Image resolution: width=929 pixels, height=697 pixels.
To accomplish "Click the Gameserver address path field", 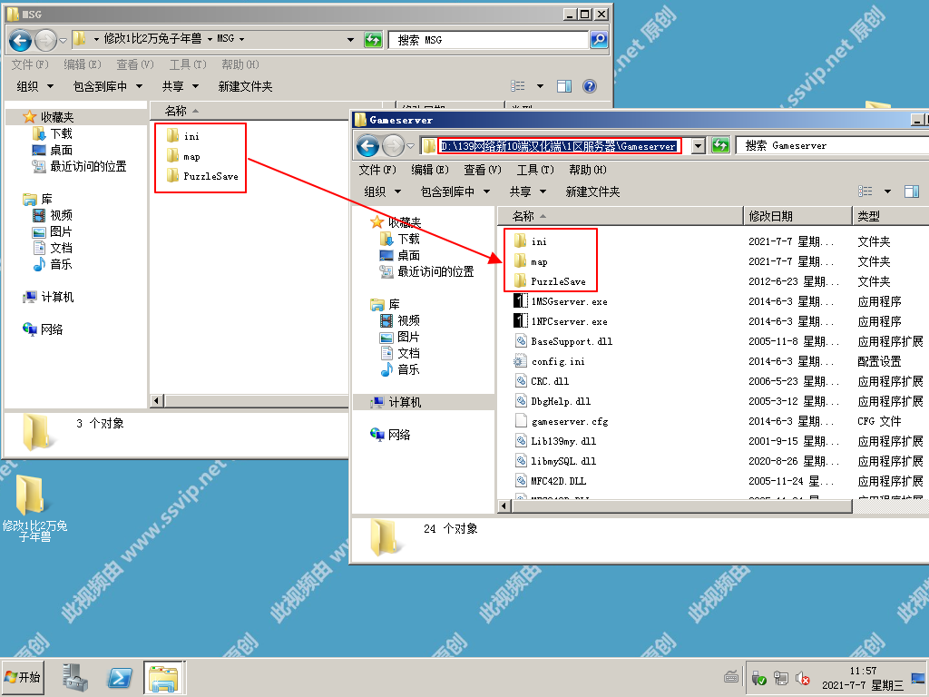I will pyautogui.click(x=558, y=146).
